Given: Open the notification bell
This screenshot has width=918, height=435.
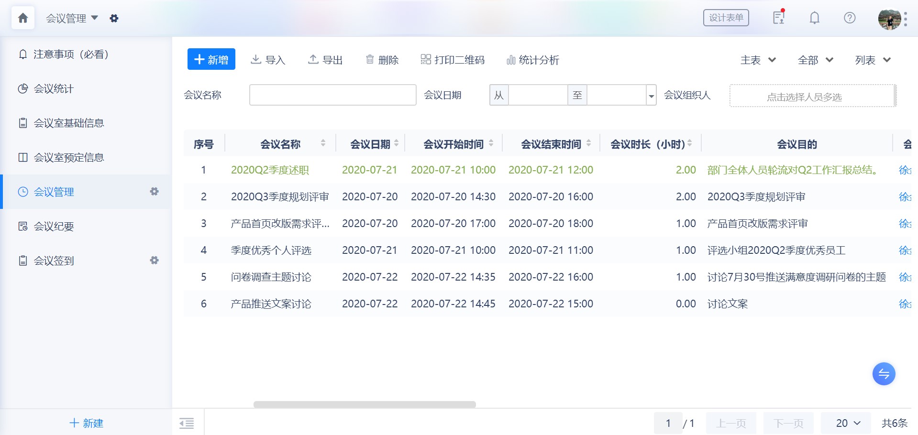Looking at the screenshot, I should click(x=814, y=18).
